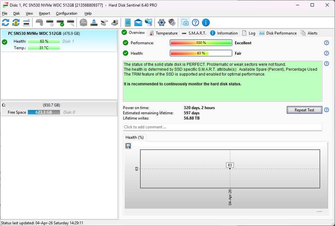Click the toolbar question mark help icon

click(x=195, y=22)
